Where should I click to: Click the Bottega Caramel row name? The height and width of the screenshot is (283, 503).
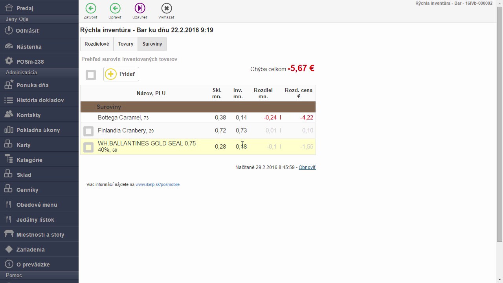(119, 118)
